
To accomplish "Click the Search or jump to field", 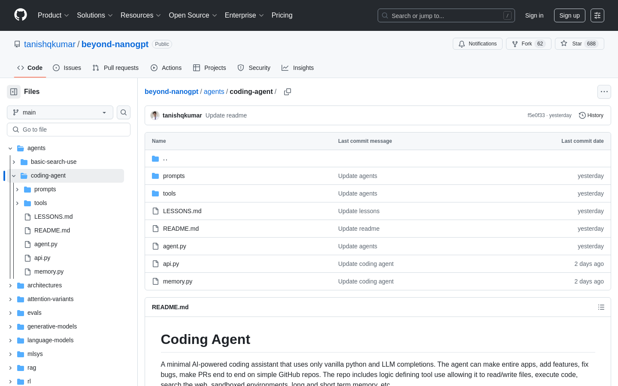I will coord(446,15).
